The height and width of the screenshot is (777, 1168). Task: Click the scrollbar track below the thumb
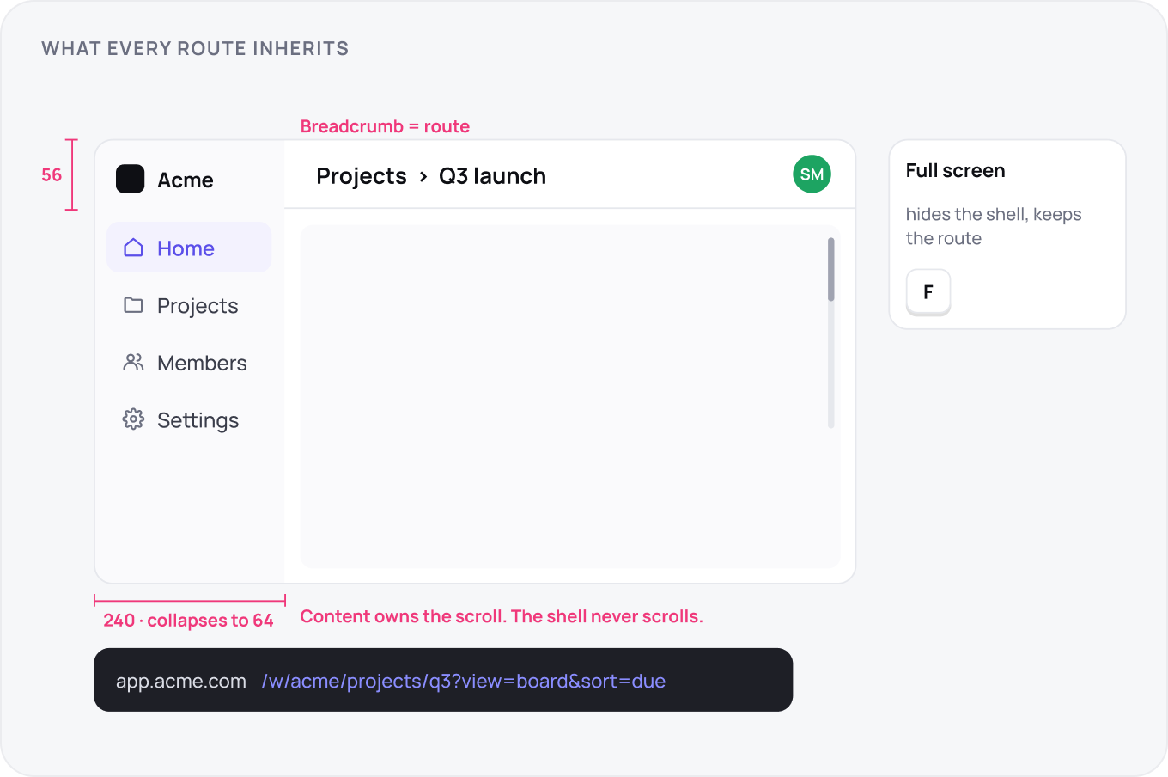click(831, 364)
